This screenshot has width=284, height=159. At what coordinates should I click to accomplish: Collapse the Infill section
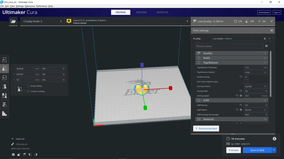pos(232,100)
